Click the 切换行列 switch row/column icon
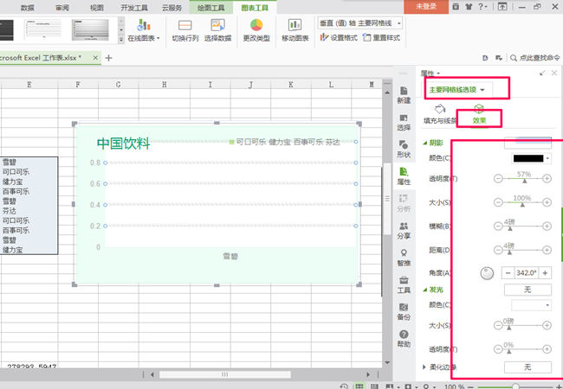Image resolution: width=563 pixels, height=389 pixels. [184, 26]
